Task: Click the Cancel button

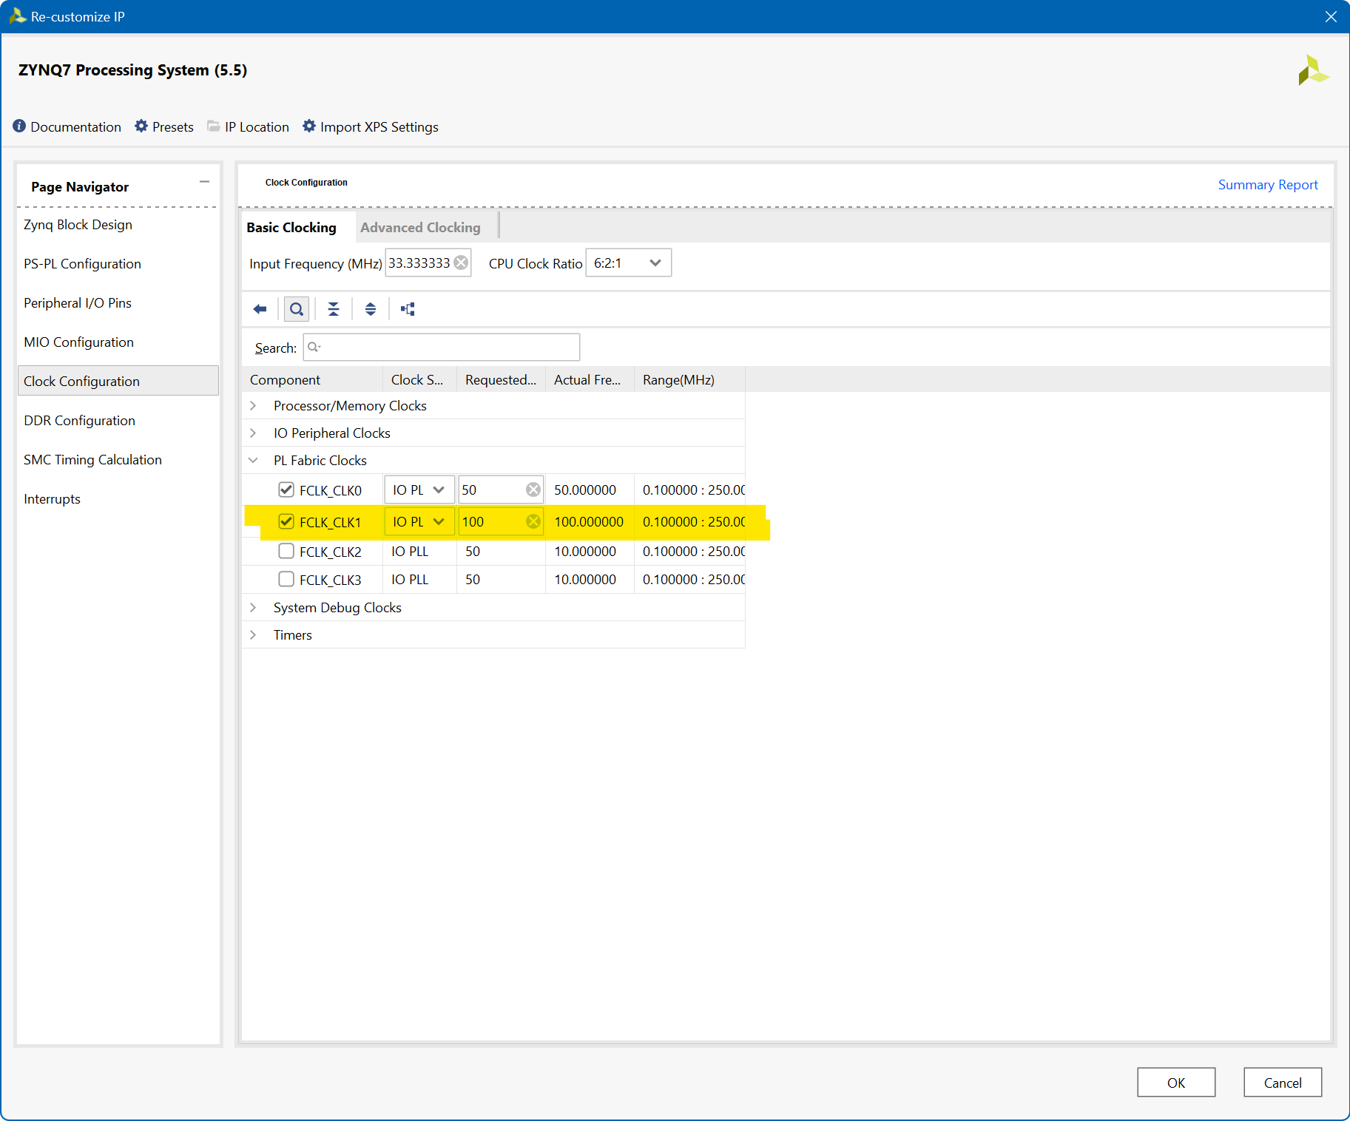Action: click(1283, 1082)
